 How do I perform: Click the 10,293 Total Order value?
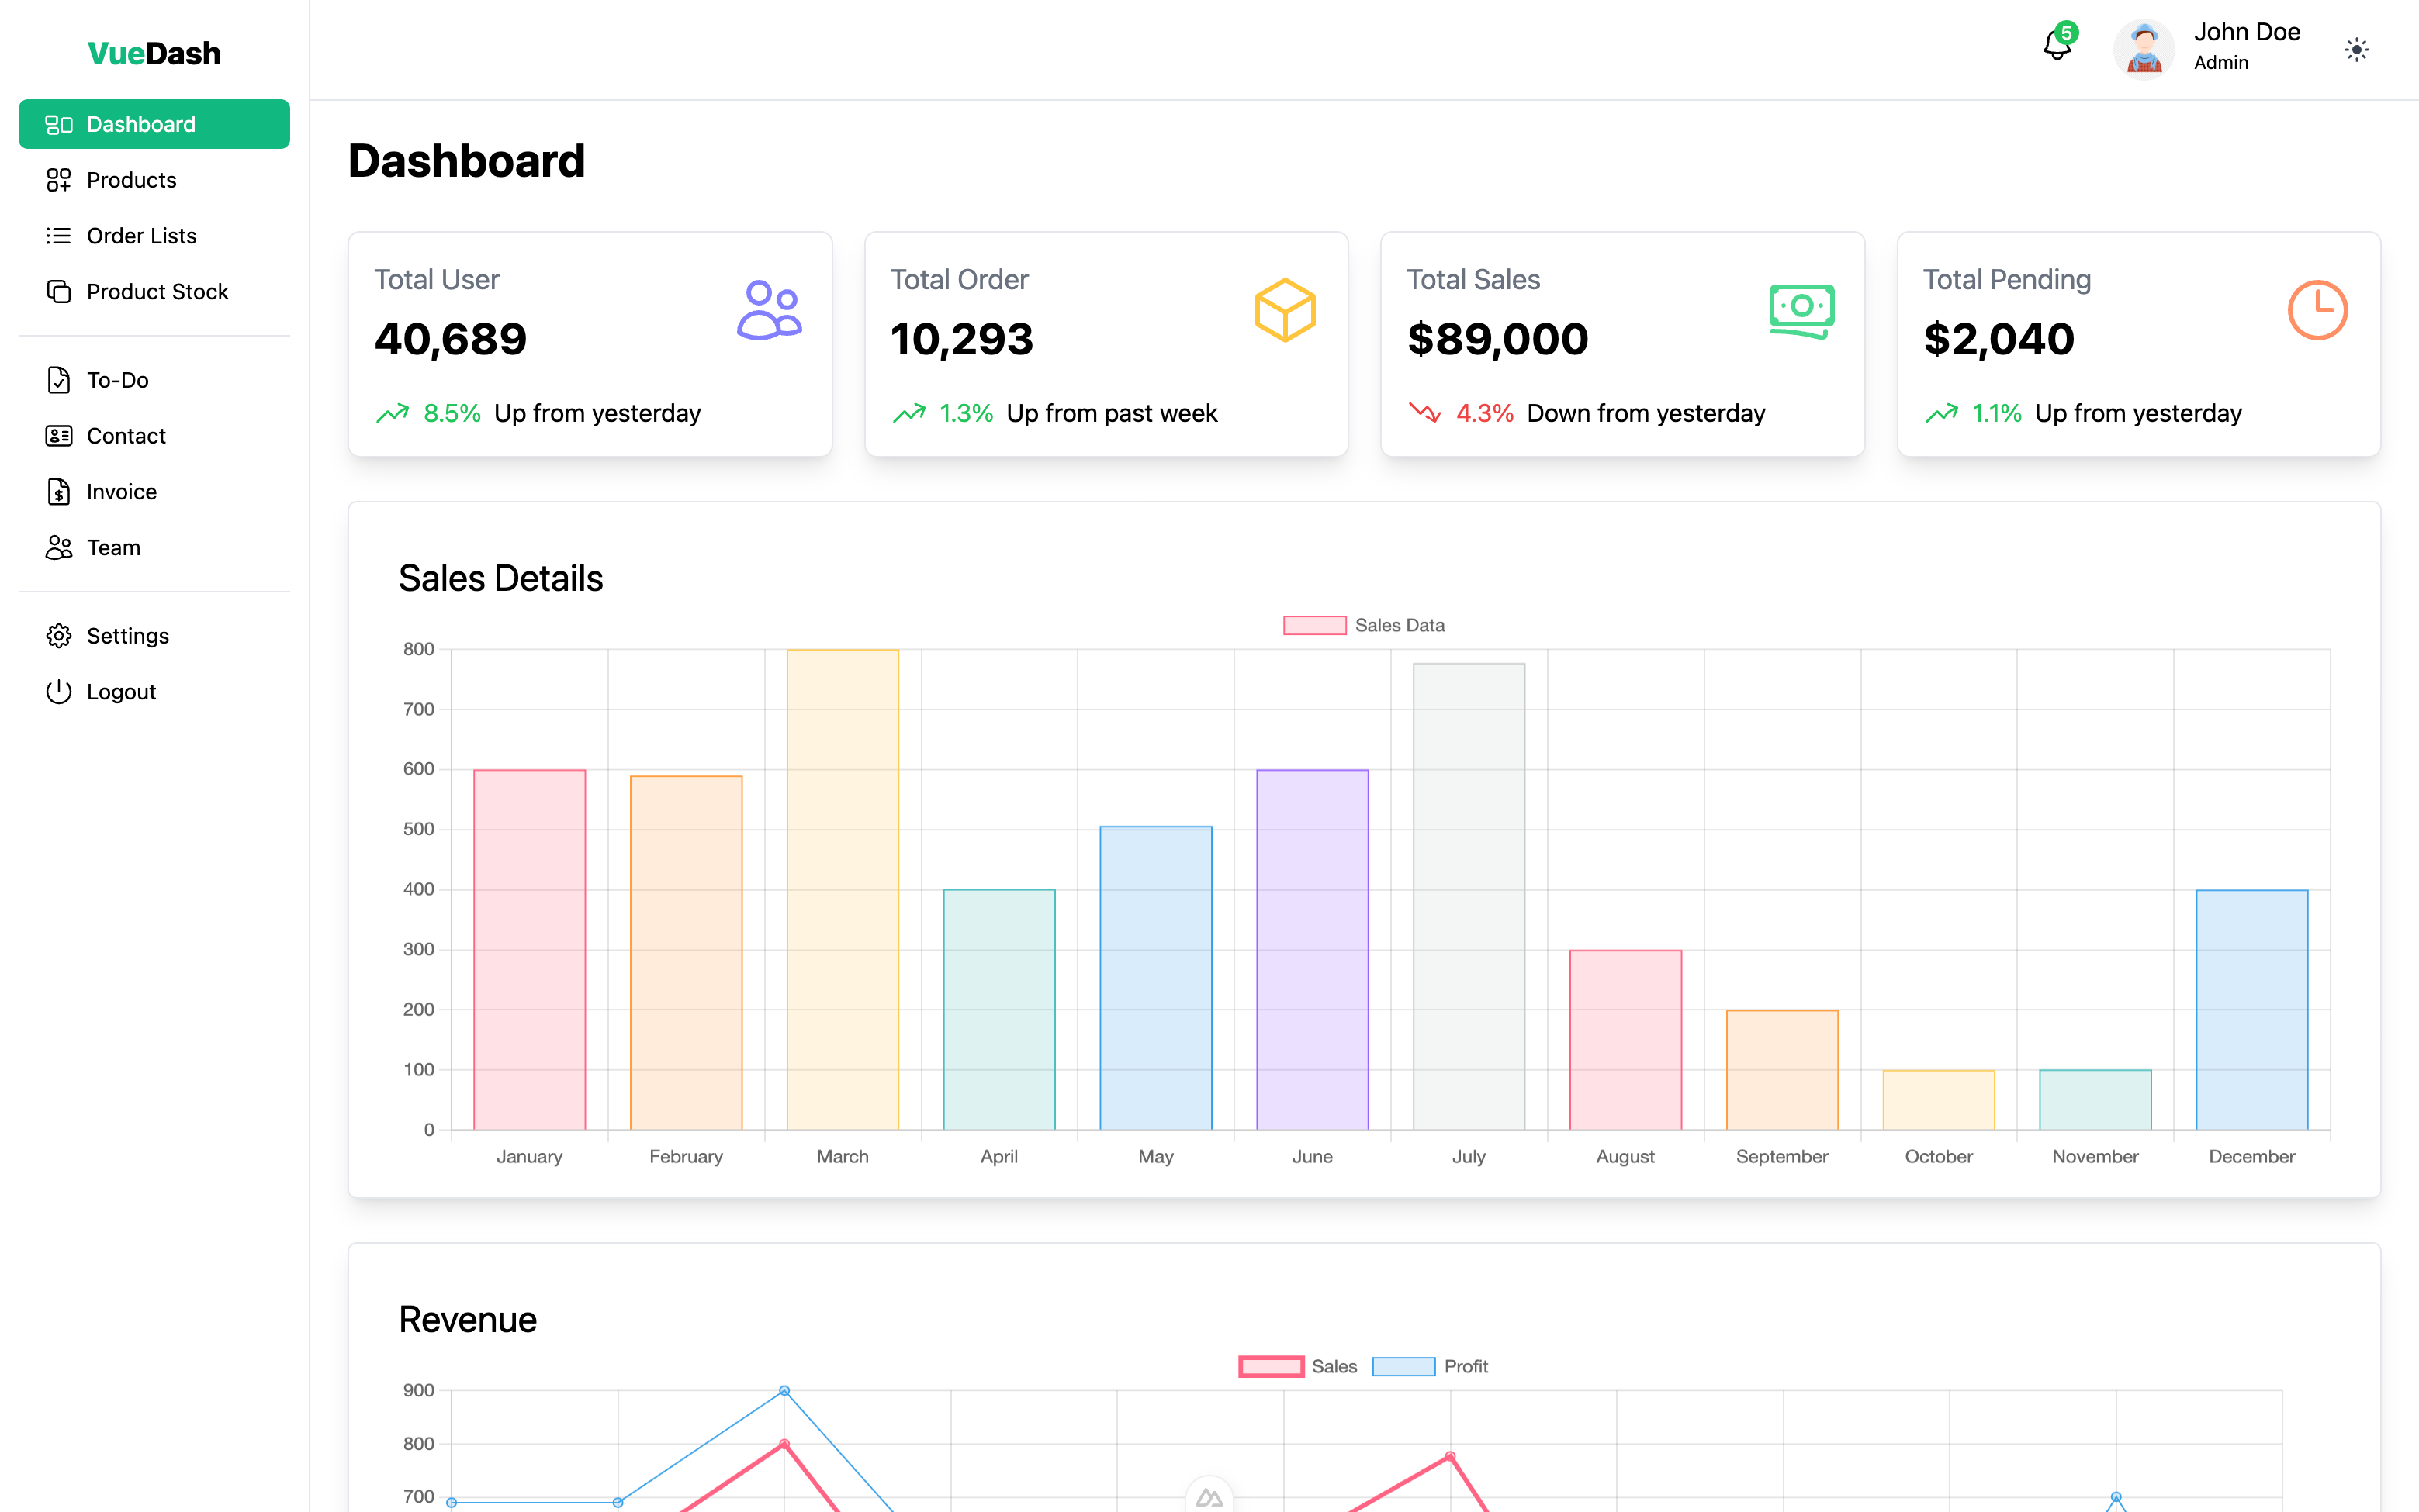(962, 339)
